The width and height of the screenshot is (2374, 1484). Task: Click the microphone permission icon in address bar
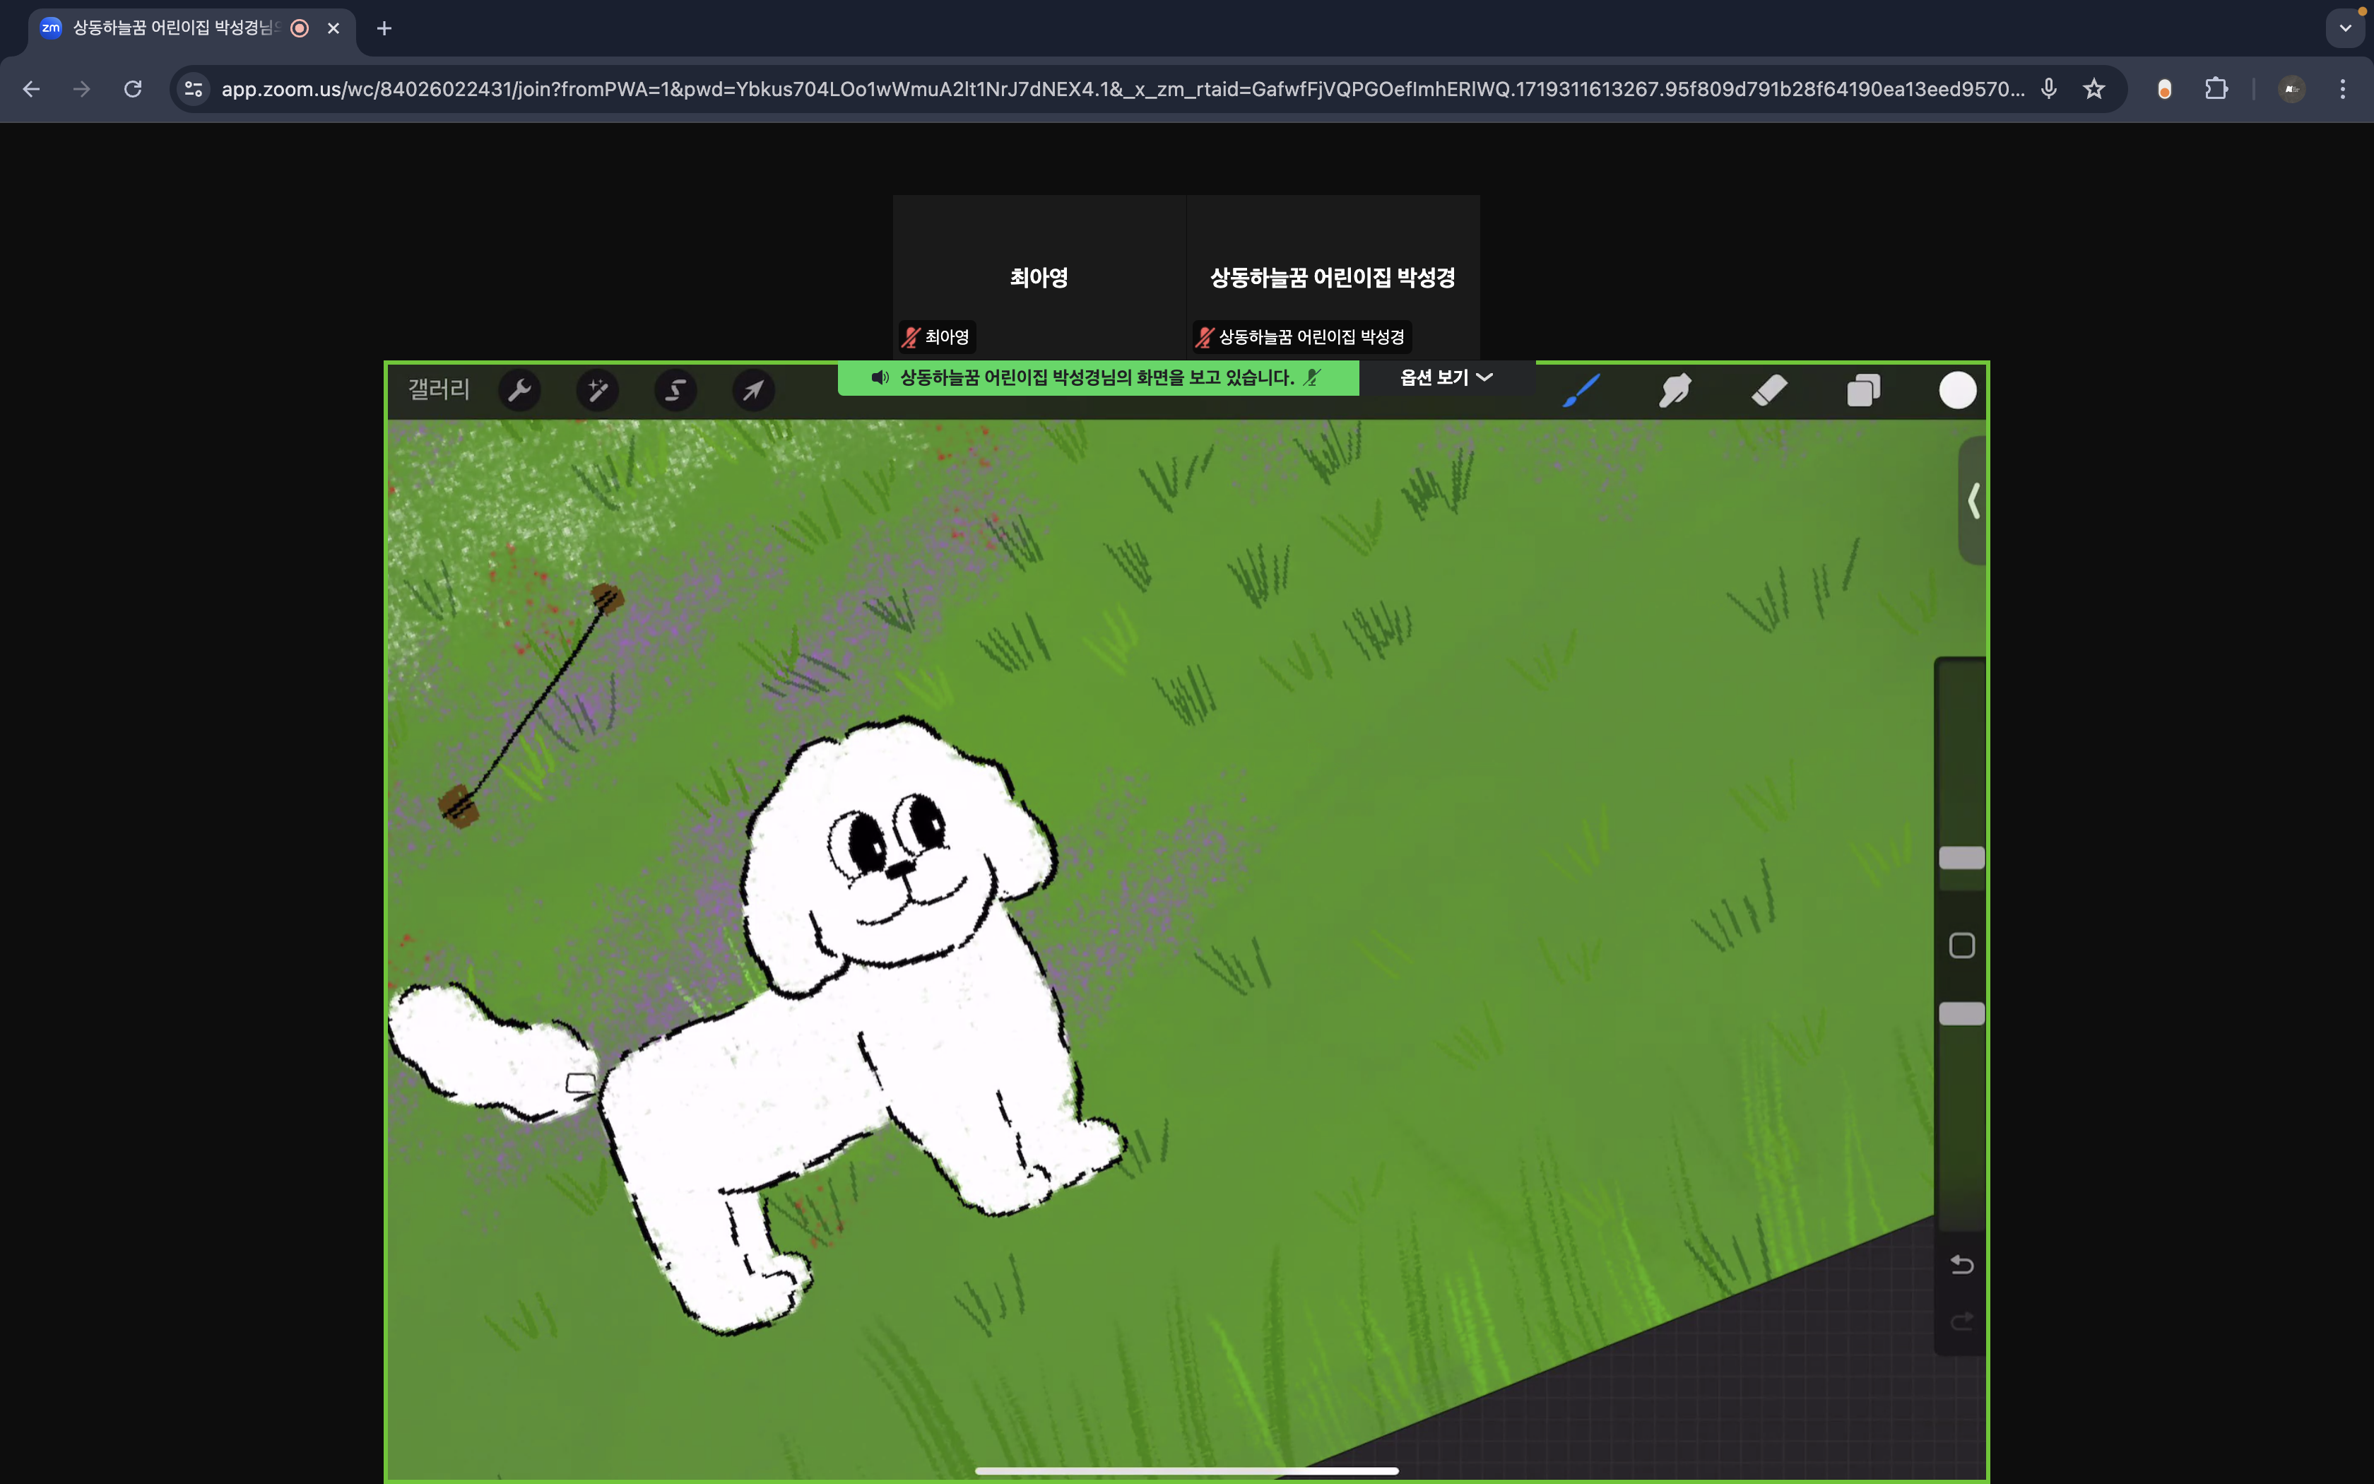2048,89
